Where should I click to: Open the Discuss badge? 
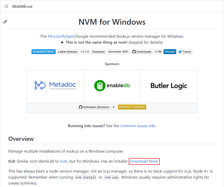point(170,52)
